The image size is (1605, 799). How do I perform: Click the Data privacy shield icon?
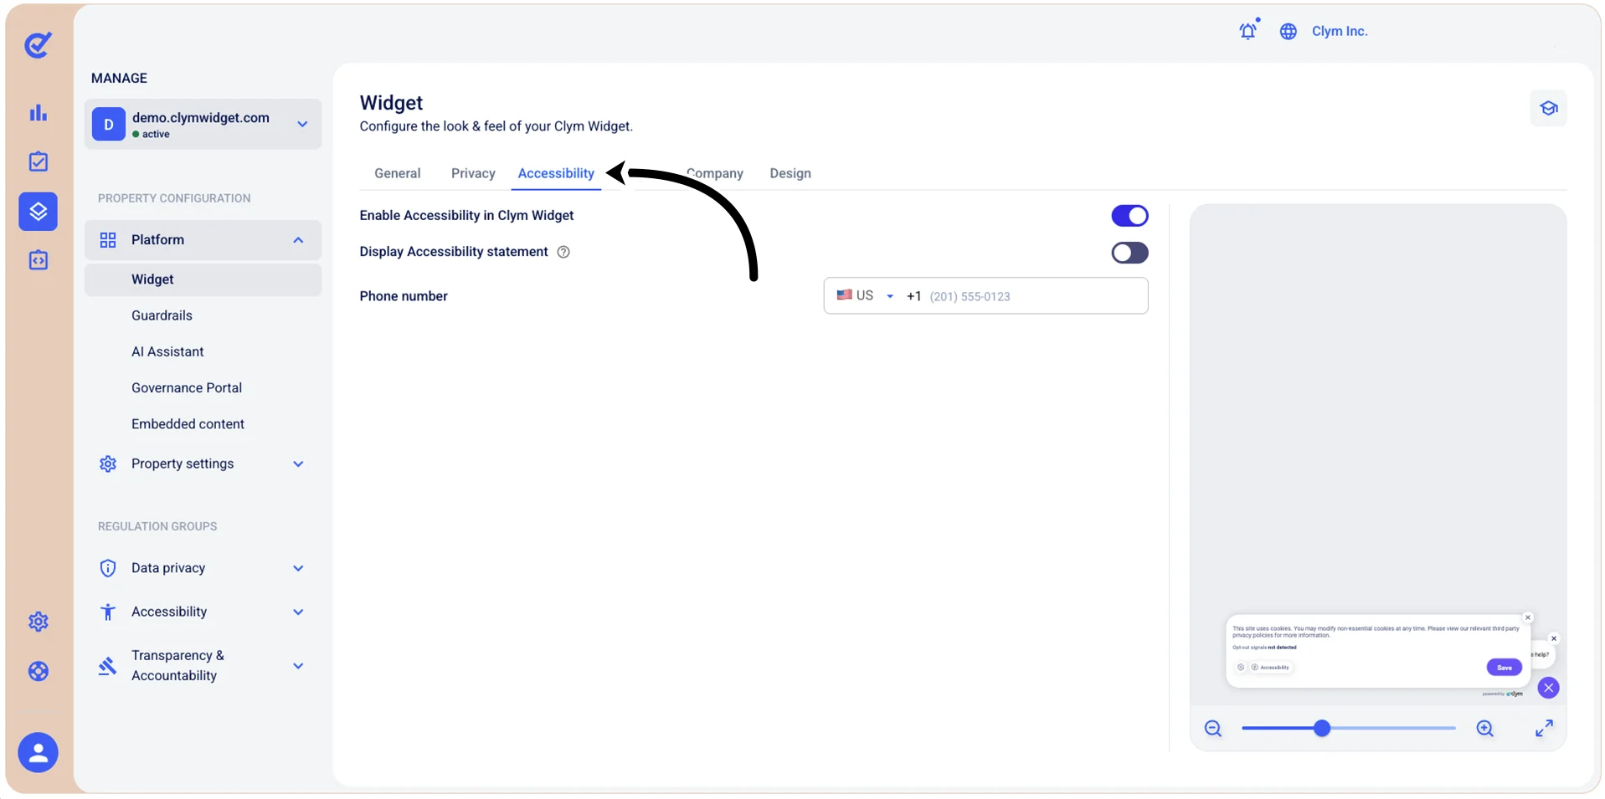click(x=108, y=568)
